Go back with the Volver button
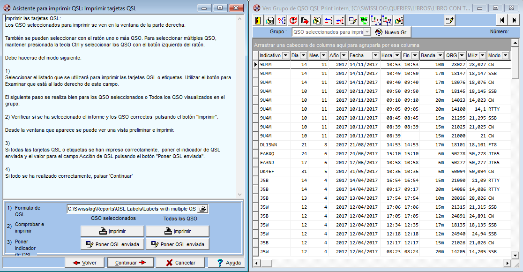 click(84, 263)
